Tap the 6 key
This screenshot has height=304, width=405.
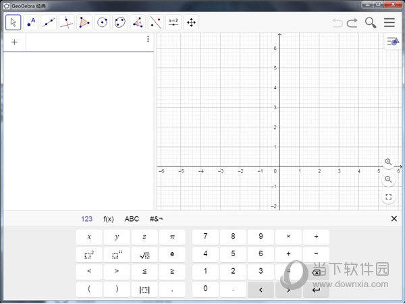coord(261,254)
